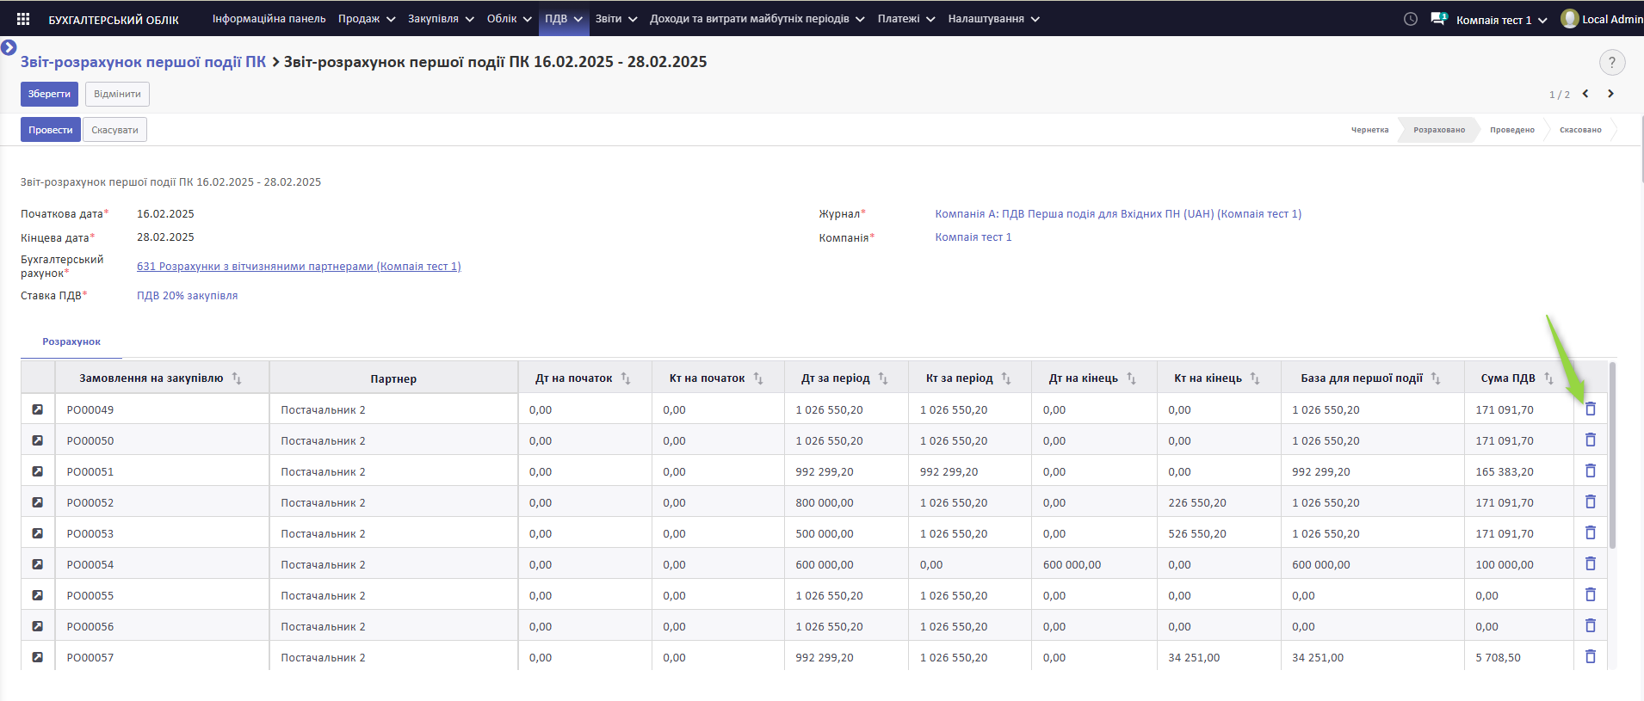1644x701 pixels.
Task: Open the apps grid menu icon
Action: click(23, 19)
